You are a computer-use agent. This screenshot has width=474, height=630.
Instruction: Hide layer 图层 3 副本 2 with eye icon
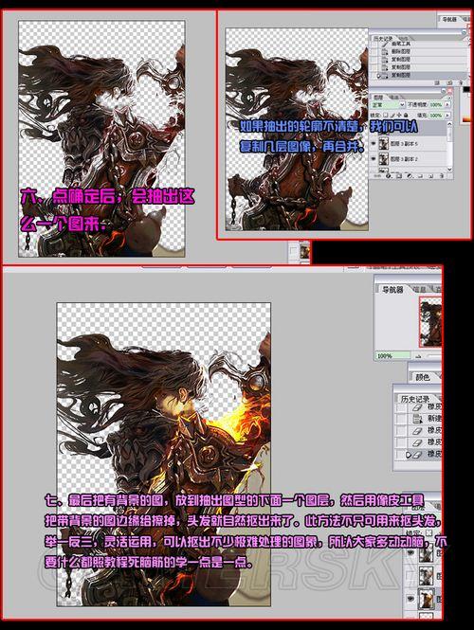pyautogui.click(x=374, y=158)
